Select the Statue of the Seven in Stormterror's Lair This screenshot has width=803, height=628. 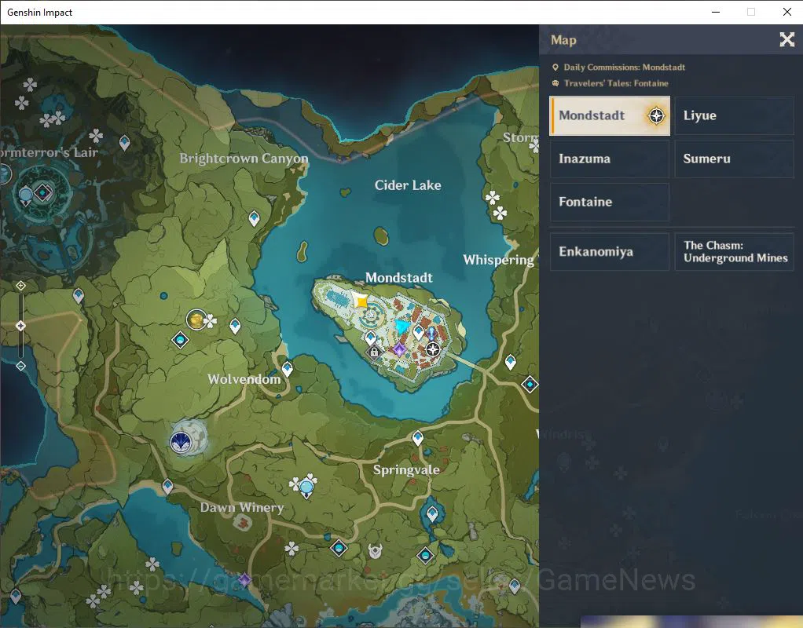coord(26,196)
